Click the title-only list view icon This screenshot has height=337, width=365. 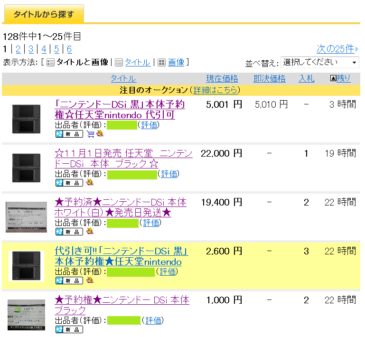[x=119, y=63]
